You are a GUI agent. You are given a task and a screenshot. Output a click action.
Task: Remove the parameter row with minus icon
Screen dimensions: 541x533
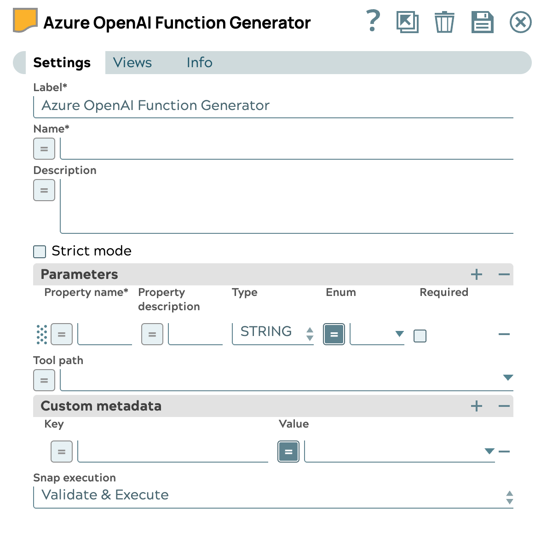click(504, 335)
